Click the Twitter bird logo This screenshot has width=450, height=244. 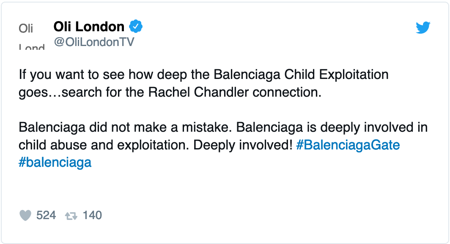coord(423,28)
